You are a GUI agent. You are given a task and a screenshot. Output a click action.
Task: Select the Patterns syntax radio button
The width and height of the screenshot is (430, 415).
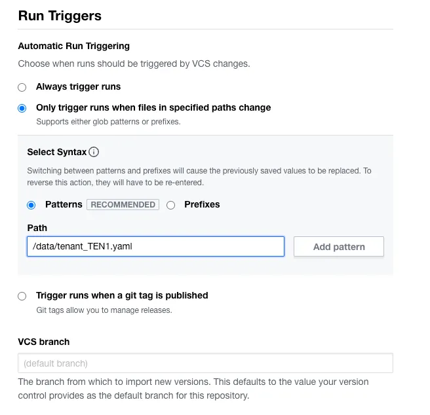click(x=31, y=205)
